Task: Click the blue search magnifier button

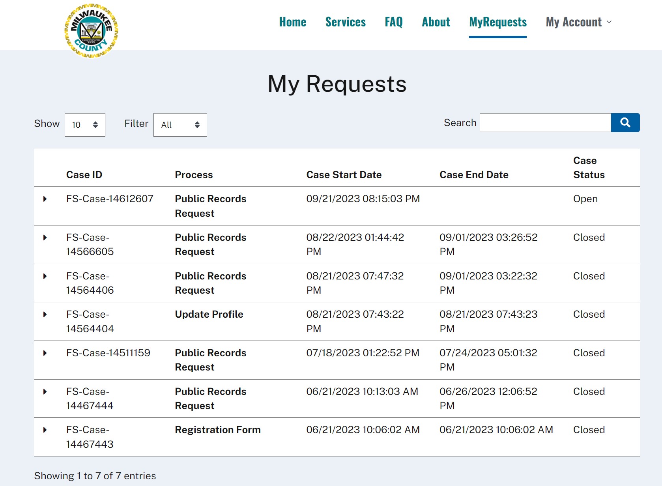Action: point(625,123)
